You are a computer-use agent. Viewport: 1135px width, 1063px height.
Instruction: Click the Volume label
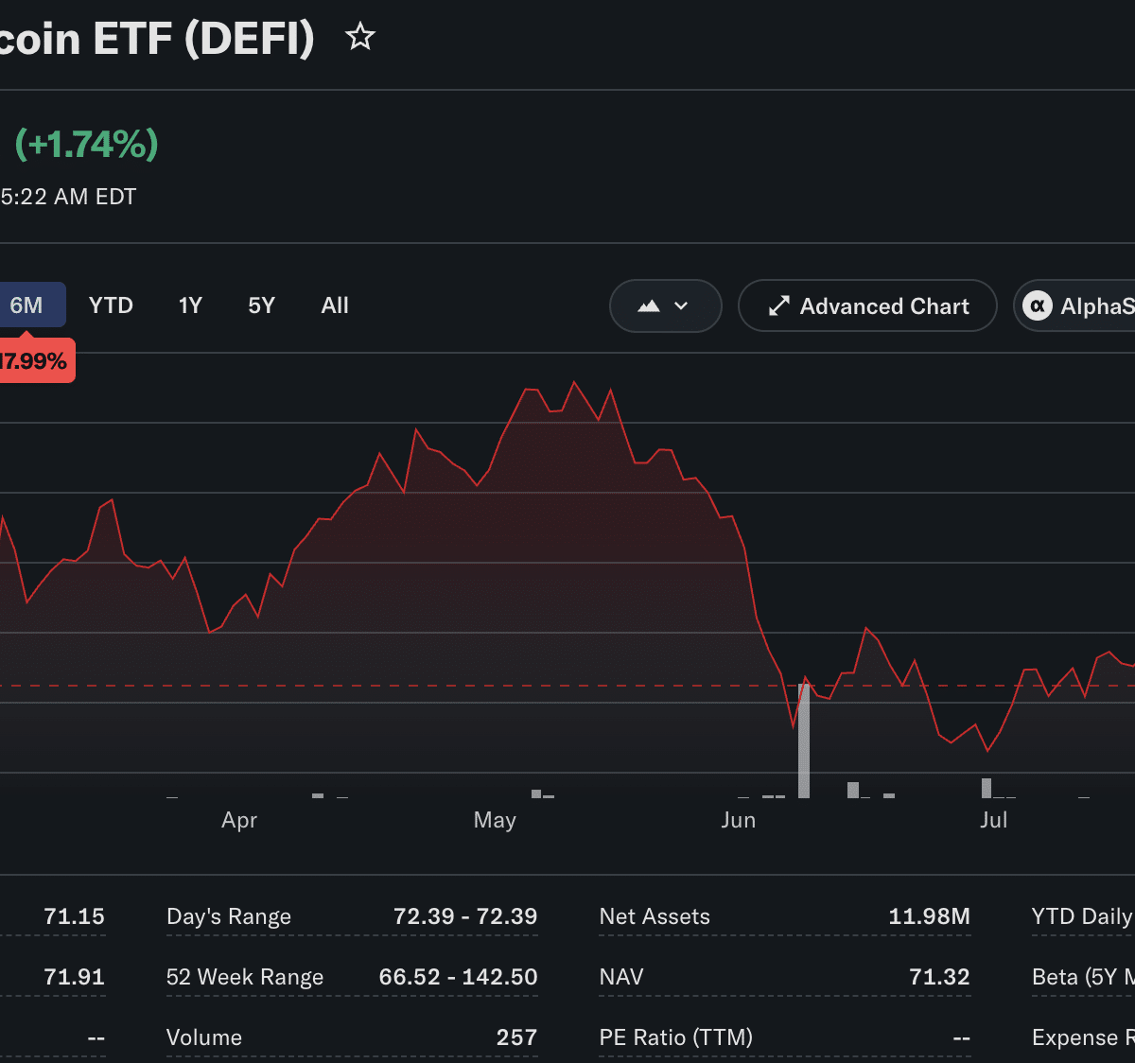(204, 1037)
